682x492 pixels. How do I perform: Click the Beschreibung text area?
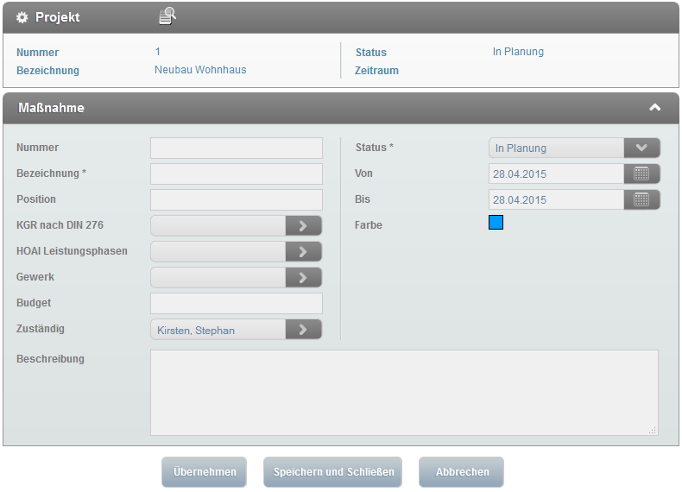tap(404, 392)
